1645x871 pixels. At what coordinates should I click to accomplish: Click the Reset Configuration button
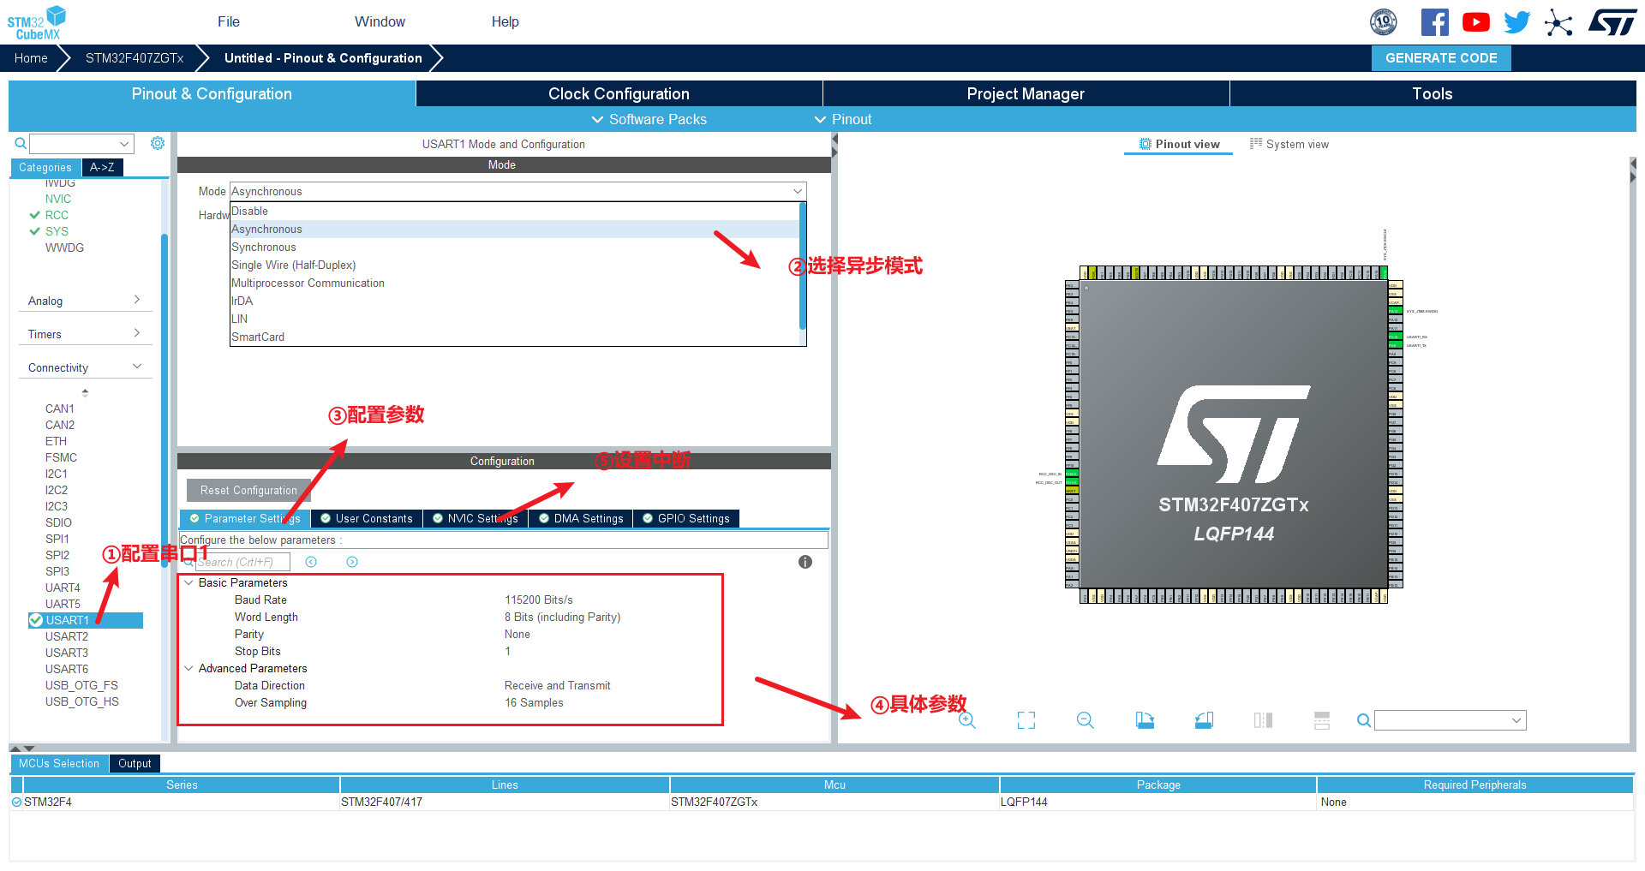[248, 490]
